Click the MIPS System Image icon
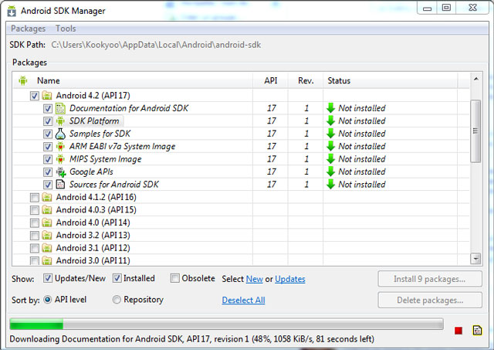 point(60,159)
